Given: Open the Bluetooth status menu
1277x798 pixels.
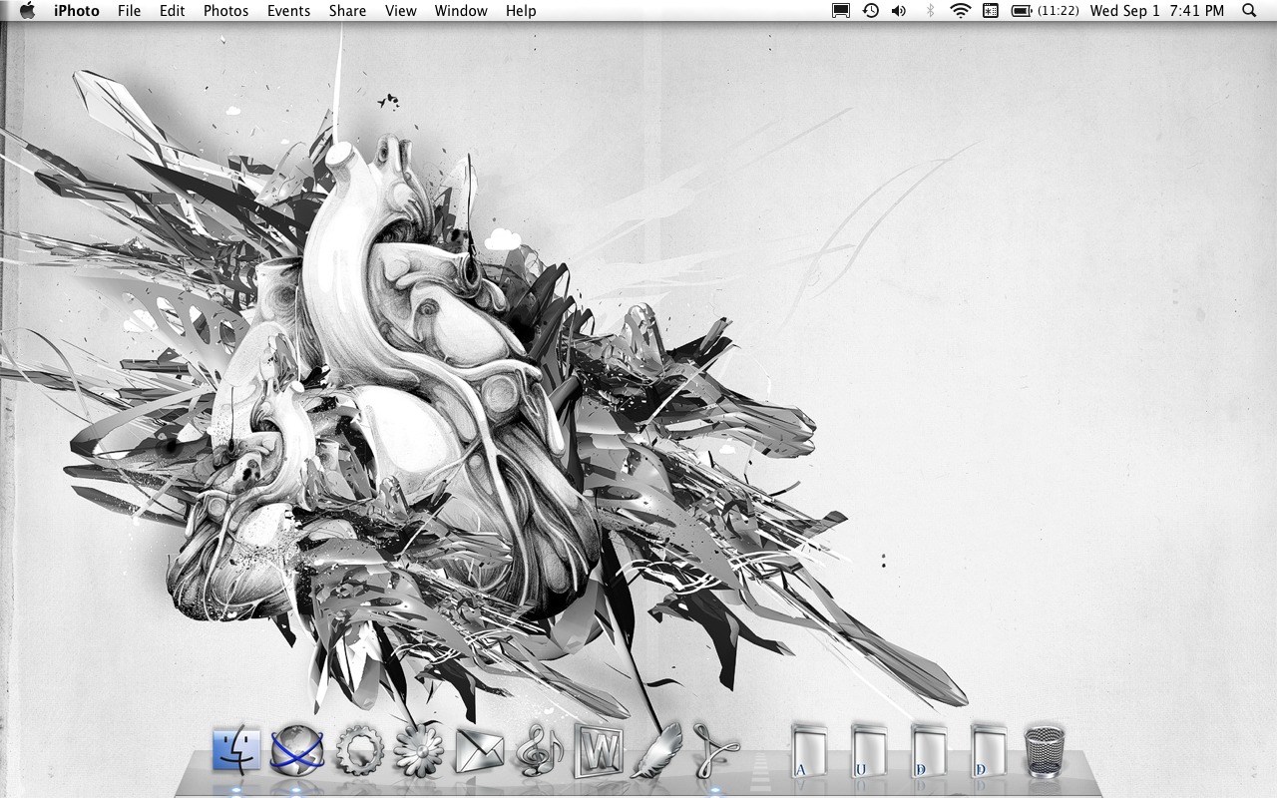Looking at the screenshot, I should point(930,11).
